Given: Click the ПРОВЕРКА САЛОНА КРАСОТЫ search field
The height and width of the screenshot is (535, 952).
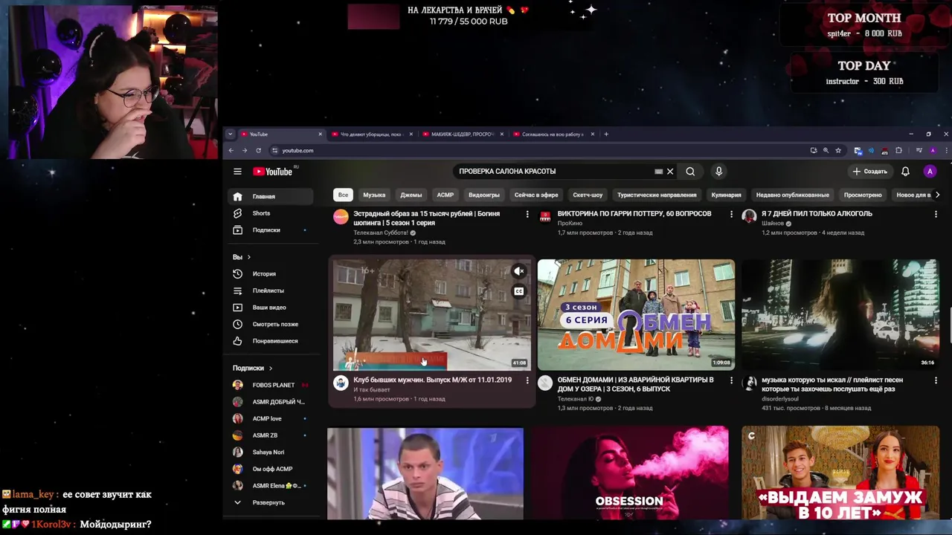Looking at the screenshot, I should click(554, 172).
